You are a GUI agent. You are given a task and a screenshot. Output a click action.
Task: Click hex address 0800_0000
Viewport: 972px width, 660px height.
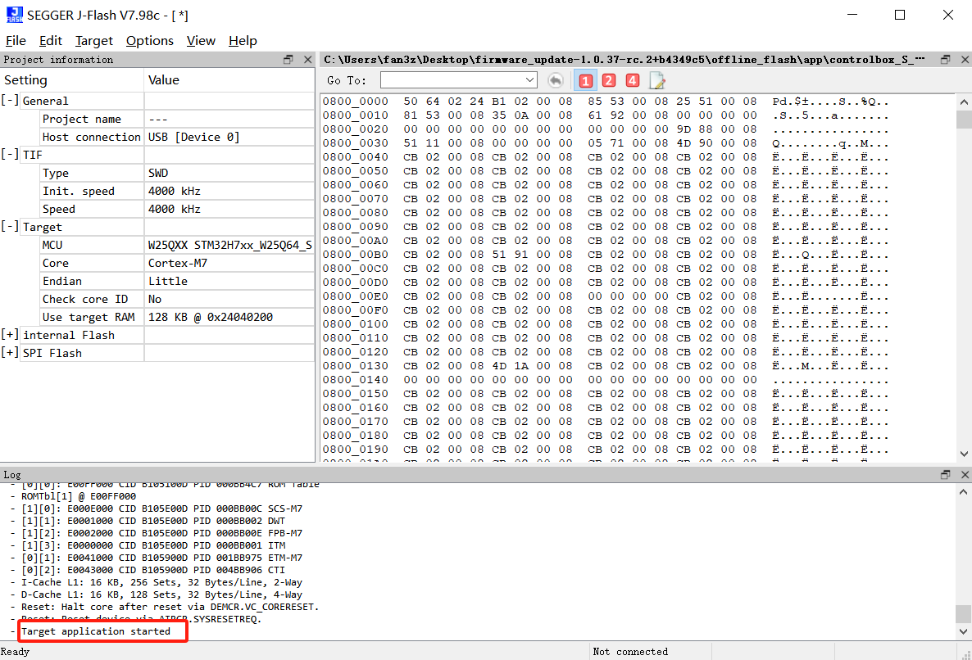pos(355,101)
